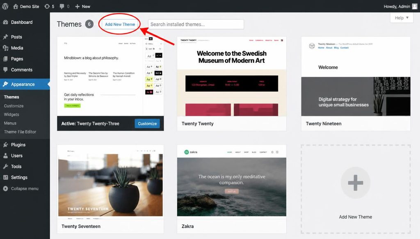Click the Demo Site name link
This screenshot has width=420, height=239.
tap(30, 7)
